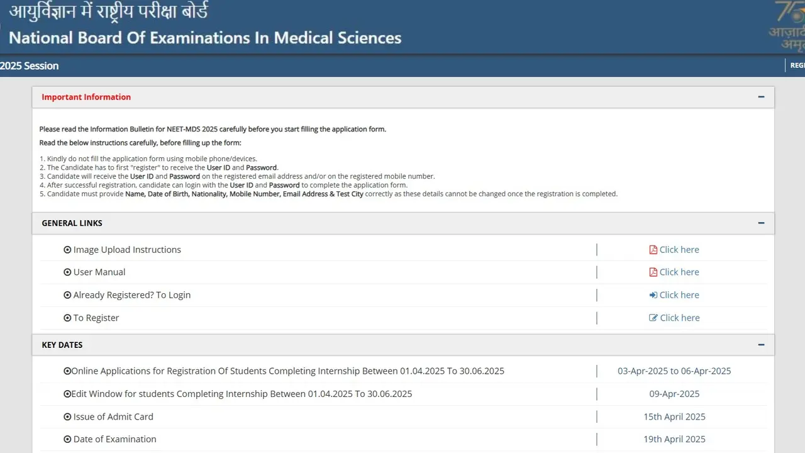The image size is (805, 453).
Task: Click the target bullet icon before Issue of Admit Card
Action: point(67,416)
